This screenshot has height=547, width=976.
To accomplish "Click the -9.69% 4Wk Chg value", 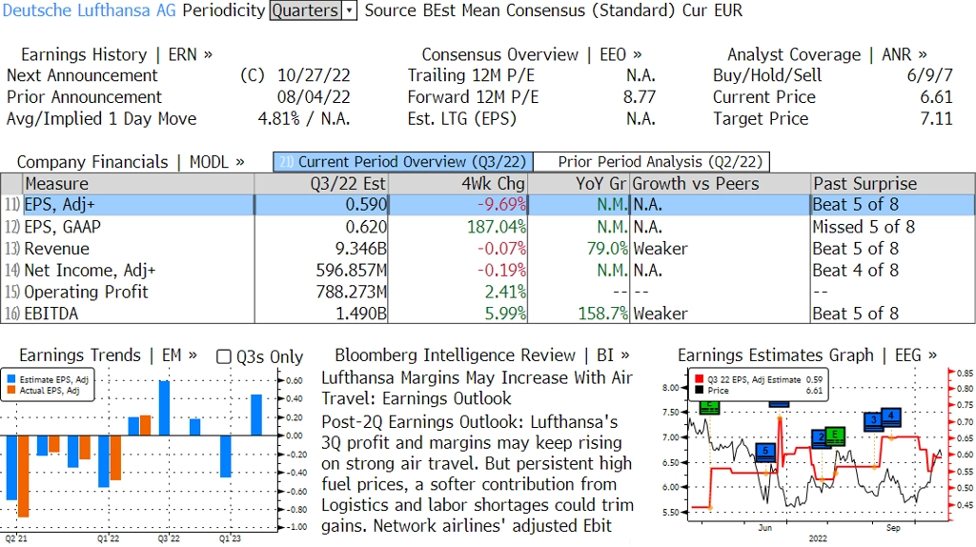I will pos(501,205).
